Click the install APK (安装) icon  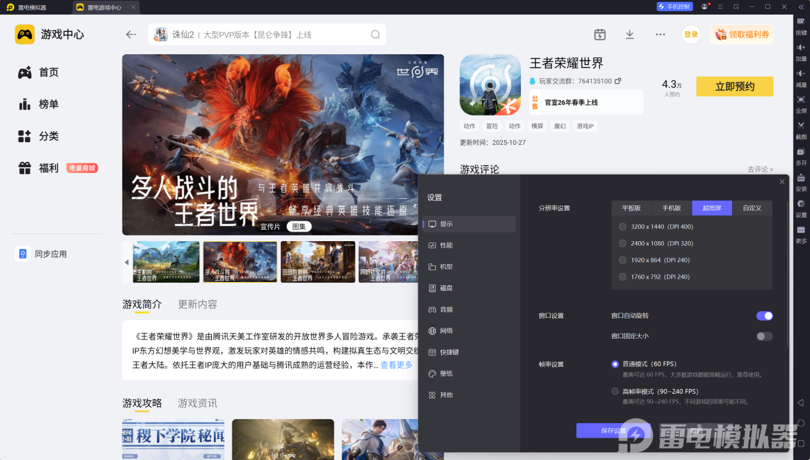pyautogui.click(x=801, y=178)
